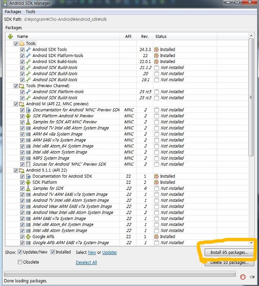The image size is (259, 286).
Task: Click Install 95 packages button
Action: click(x=229, y=253)
